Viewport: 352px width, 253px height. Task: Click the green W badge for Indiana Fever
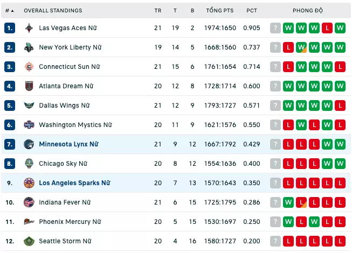288,202
